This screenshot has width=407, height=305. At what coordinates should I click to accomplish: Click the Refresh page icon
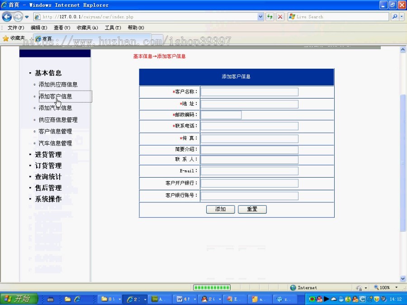tap(270, 17)
